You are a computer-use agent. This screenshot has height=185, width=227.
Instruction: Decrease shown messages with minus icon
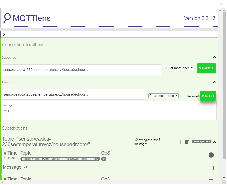175,142
